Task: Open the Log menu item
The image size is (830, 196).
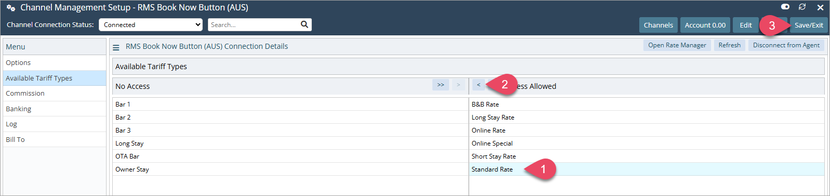Action: [x=55, y=124]
